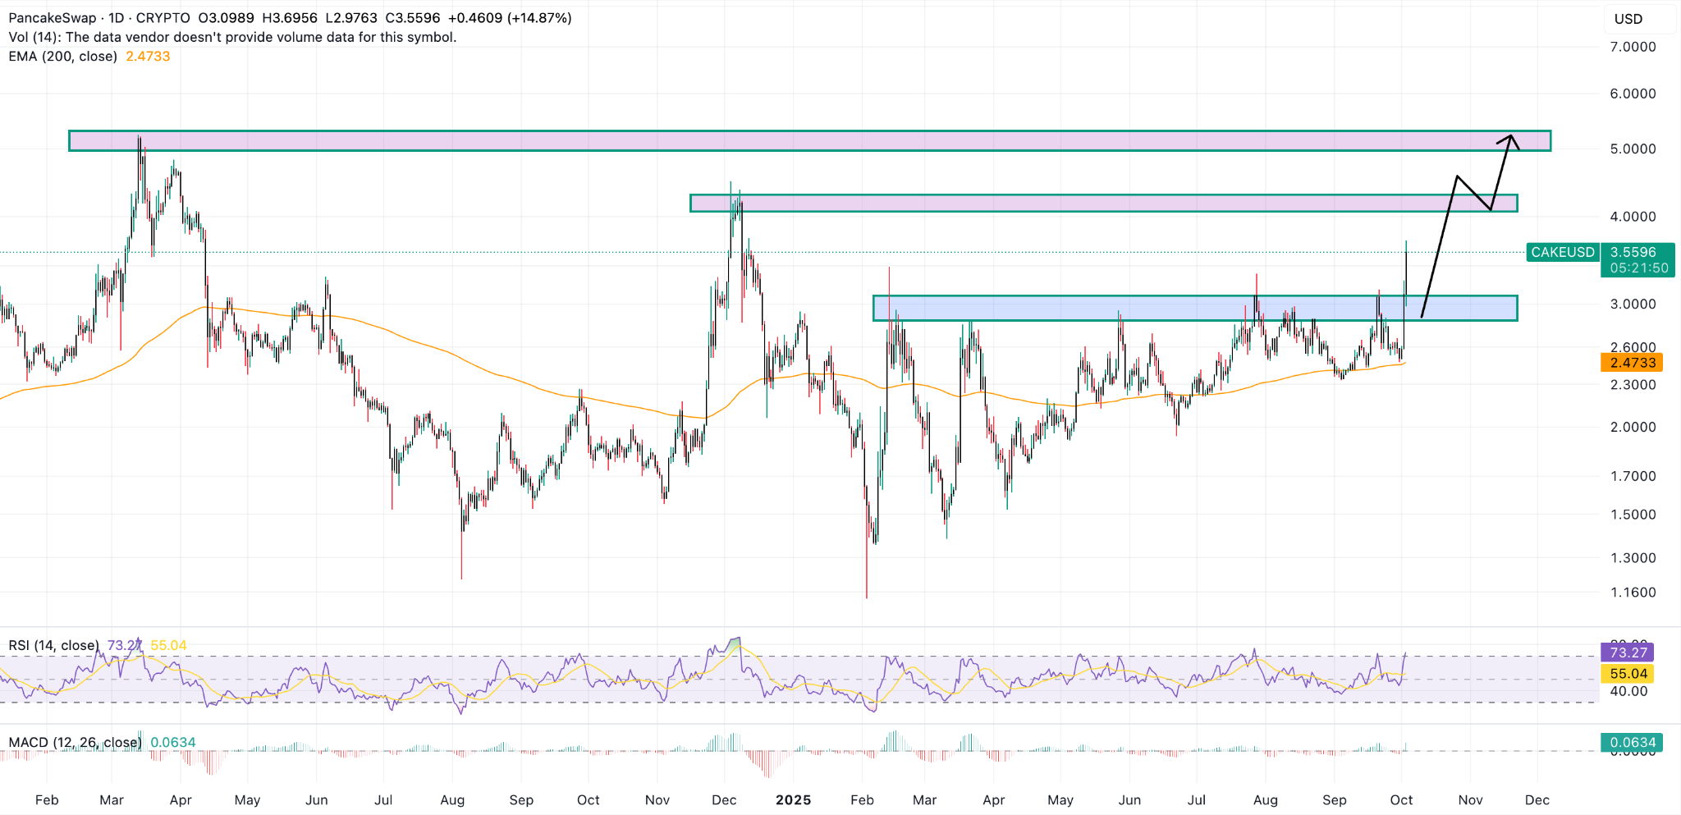1681x815 pixels.
Task: Select the MACD (12, 26, close) legend
Action: (75, 743)
